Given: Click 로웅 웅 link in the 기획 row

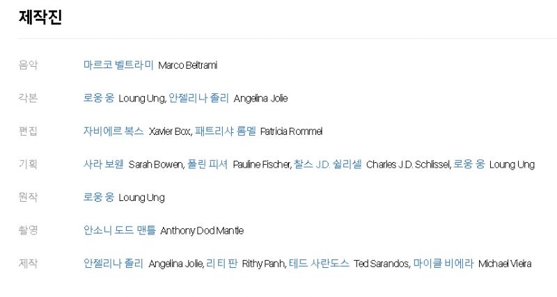Looking at the screenshot, I should click(469, 164).
